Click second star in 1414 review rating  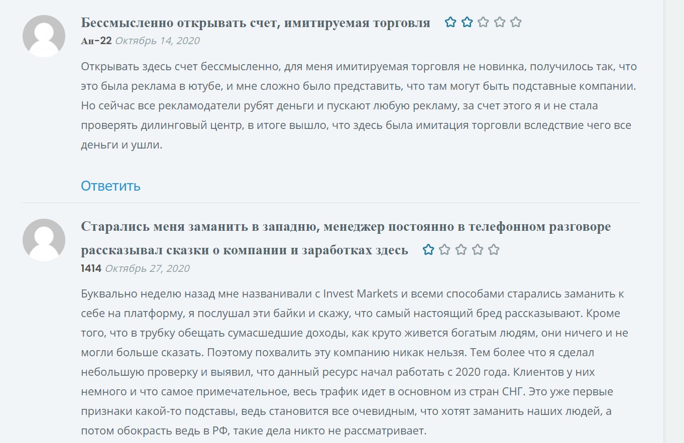point(444,250)
